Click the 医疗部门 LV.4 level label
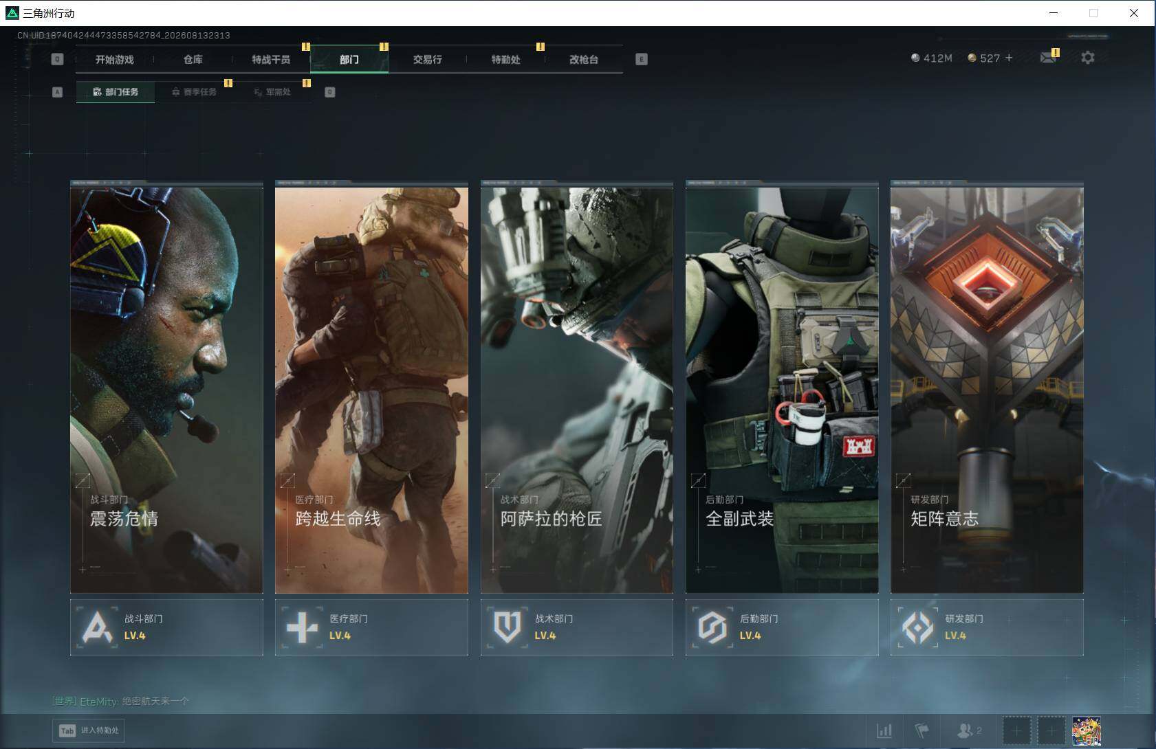 coord(340,636)
